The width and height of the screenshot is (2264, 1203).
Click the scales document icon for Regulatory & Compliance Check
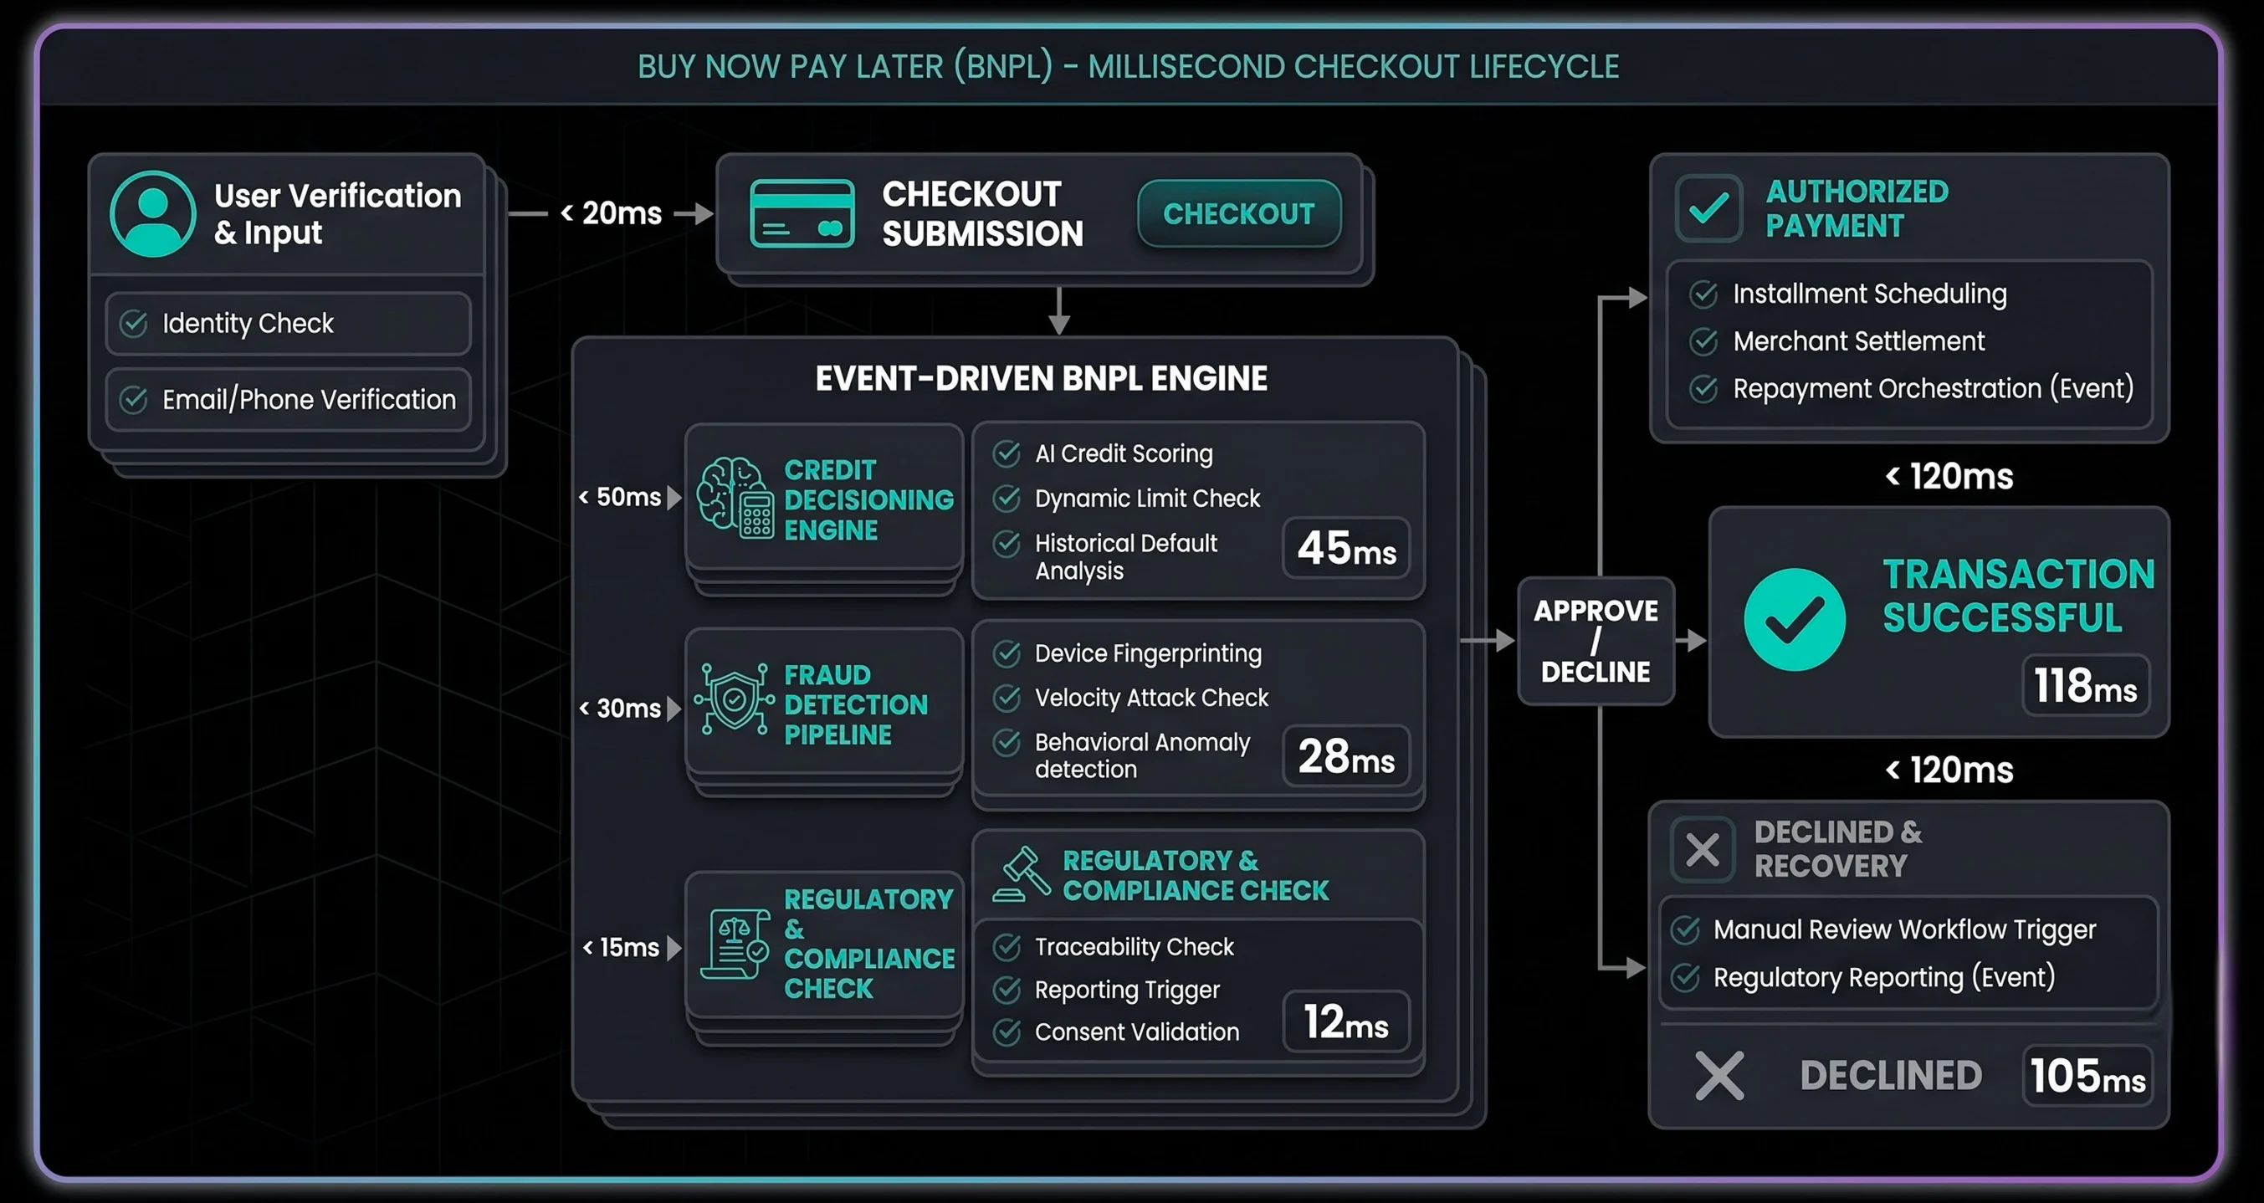[735, 944]
